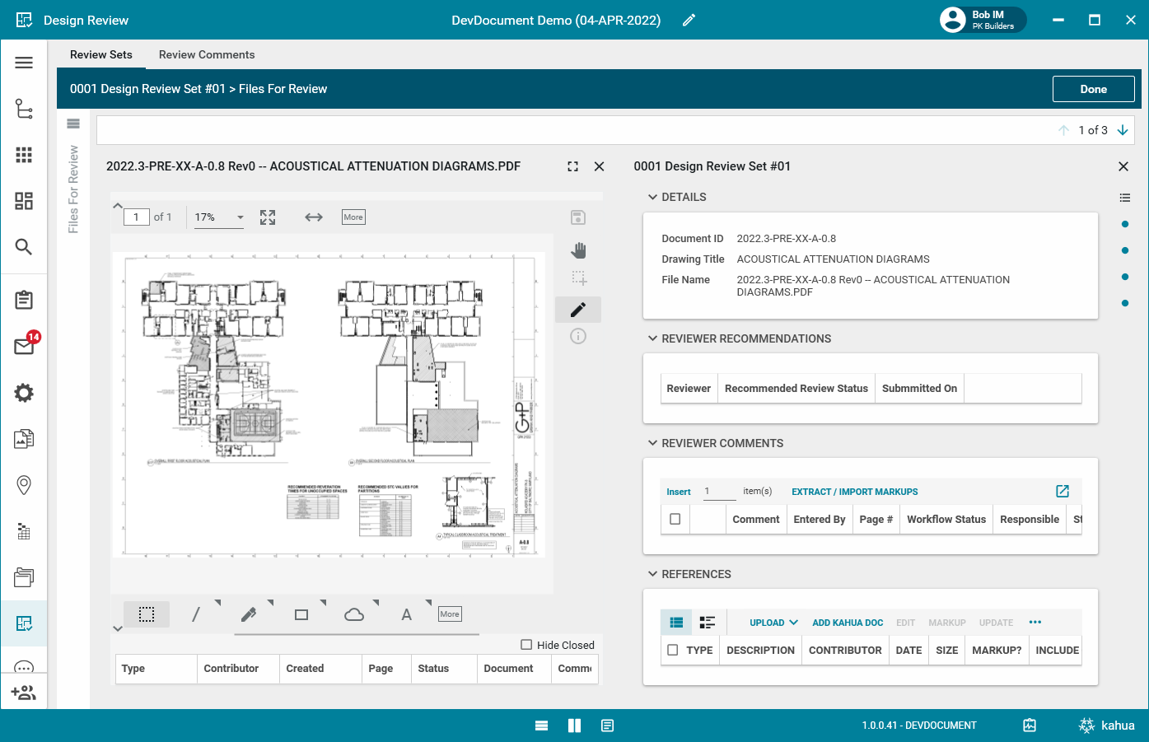Click the fit-to-width arrows icon
The height and width of the screenshot is (742, 1149).
(314, 217)
